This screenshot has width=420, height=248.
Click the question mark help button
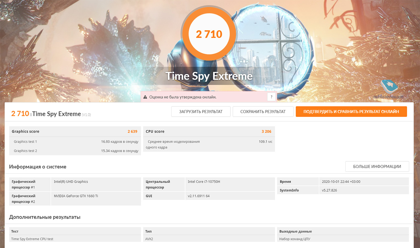(x=271, y=97)
